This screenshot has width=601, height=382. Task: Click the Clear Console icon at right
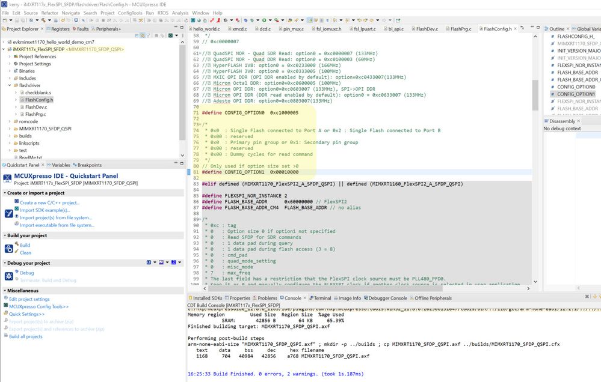(587, 297)
